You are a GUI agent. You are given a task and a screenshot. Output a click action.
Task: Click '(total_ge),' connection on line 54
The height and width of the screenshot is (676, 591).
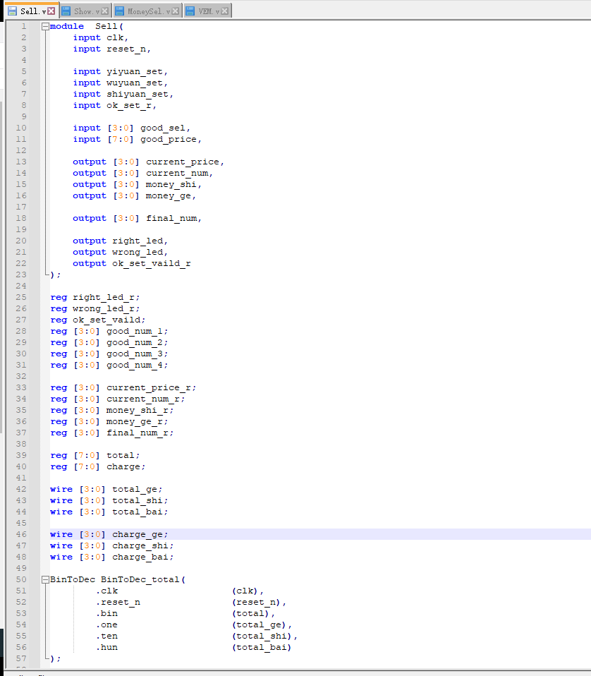(x=262, y=624)
